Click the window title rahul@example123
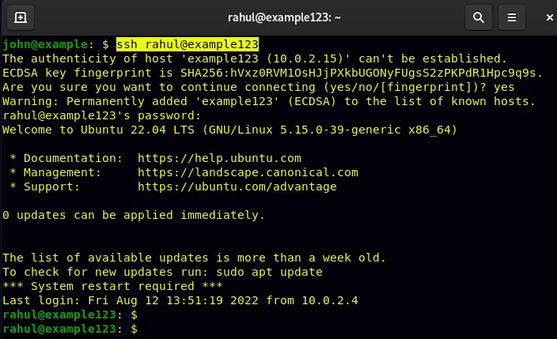 [x=284, y=17]
